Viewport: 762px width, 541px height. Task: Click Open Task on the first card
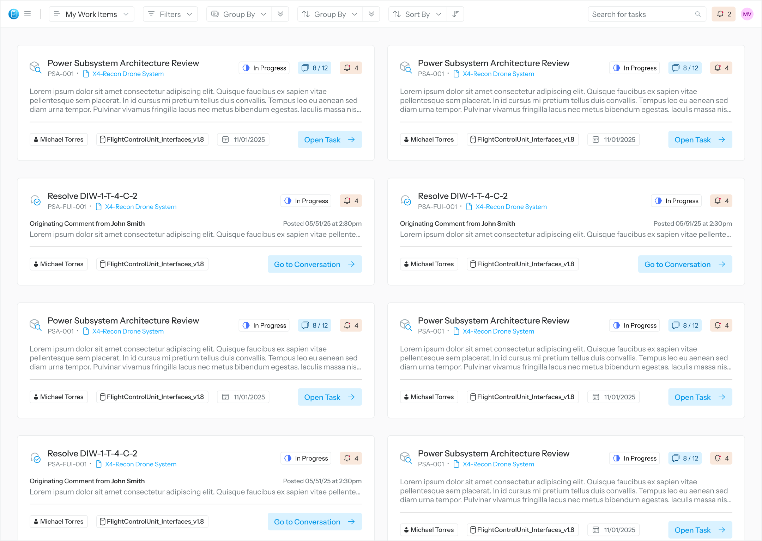(x=329, y=139)
